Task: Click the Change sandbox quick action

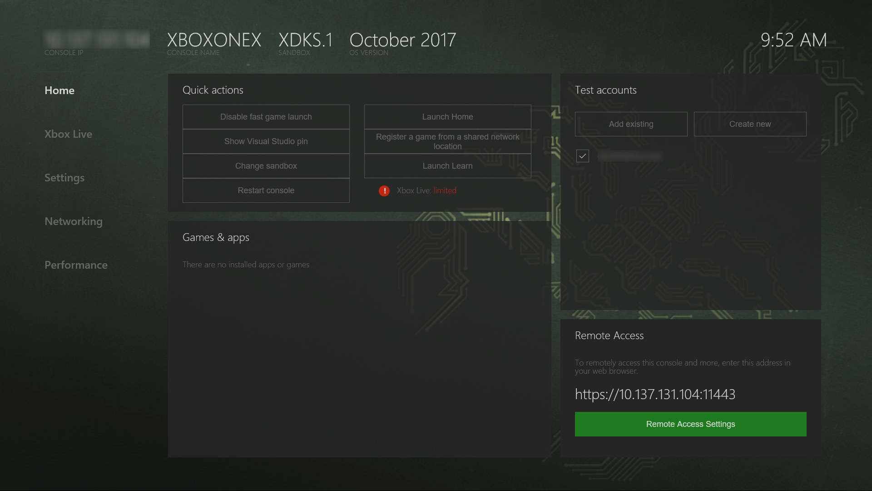Action: point(265,165)
